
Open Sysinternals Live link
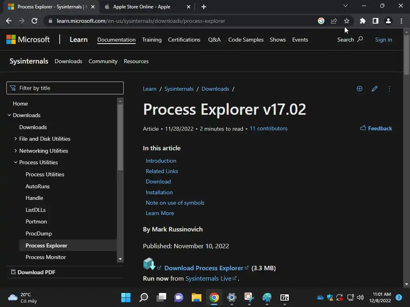pyautogui.click(x=208, y=279)
